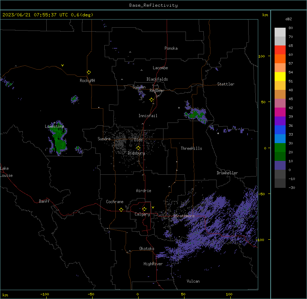Viewport: 307px width, 299px height.
Task: Select the ThreeHills label
Action: (x=191, y=148)
